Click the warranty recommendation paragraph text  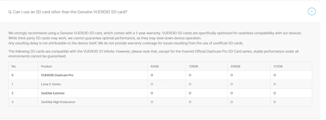pyautogui.click(x=155, y=38)
